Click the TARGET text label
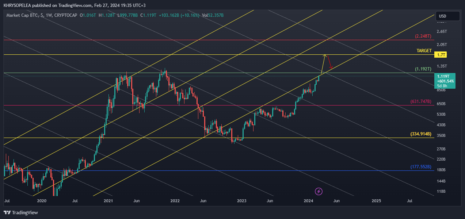Viewport: 465px width, 219px height. (424, 51)
